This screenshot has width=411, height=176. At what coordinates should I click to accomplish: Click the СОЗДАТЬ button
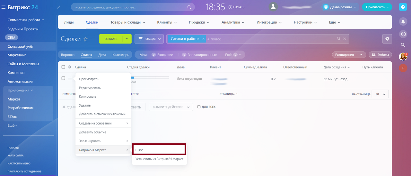click(111, 39)
